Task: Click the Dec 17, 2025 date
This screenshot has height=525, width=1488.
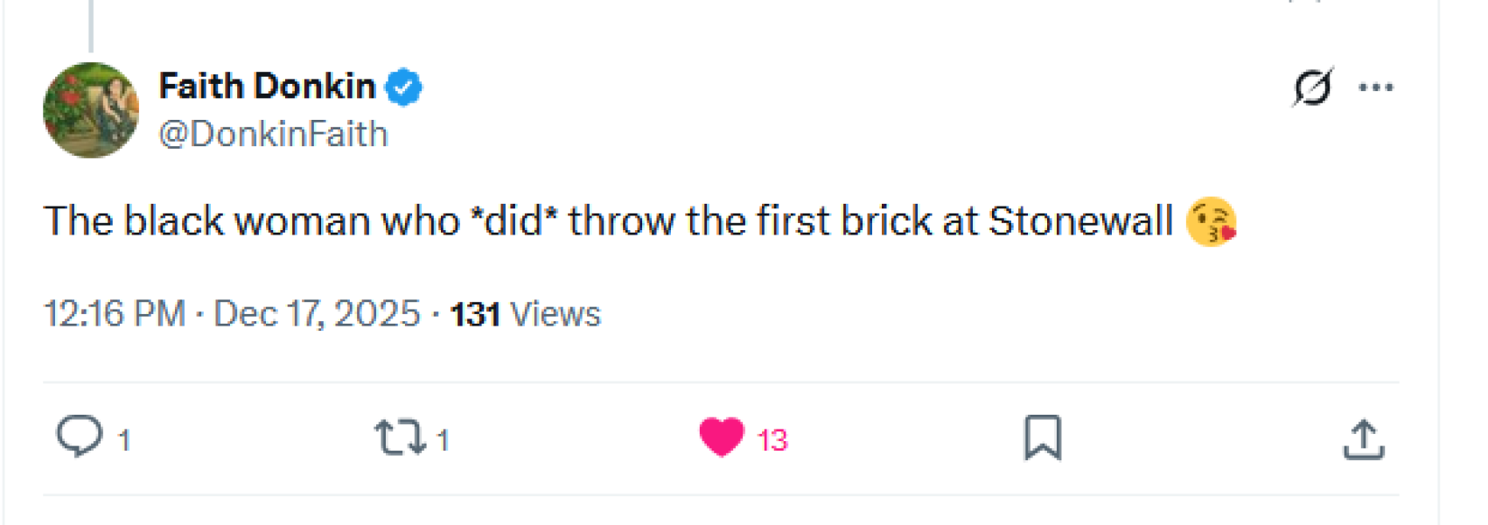Action: click(317, 314)
